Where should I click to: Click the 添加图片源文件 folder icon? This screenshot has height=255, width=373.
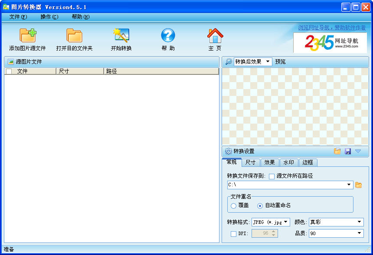click(x=28, y=35)
